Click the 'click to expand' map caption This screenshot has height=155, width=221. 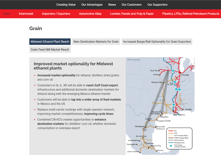133,60
